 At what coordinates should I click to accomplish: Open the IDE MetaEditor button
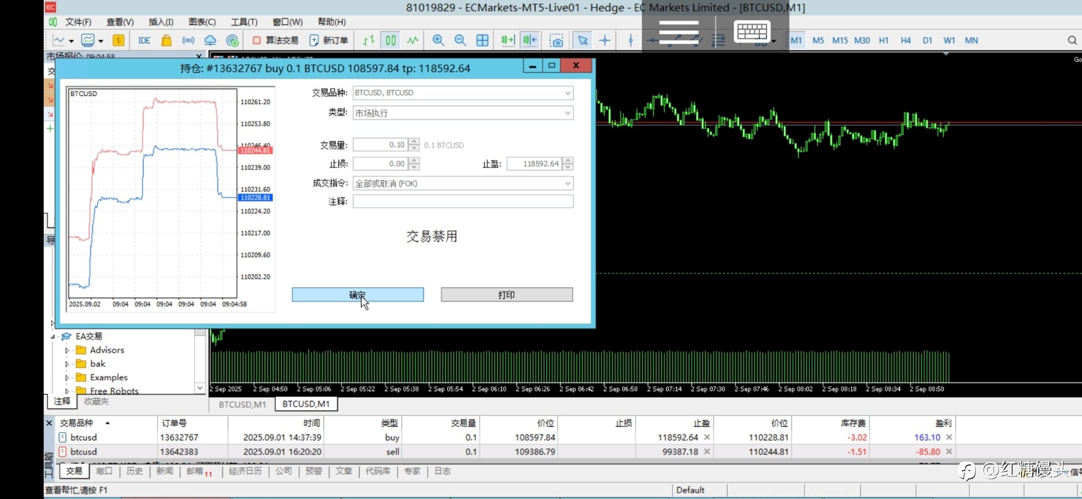tap(144, 40)
